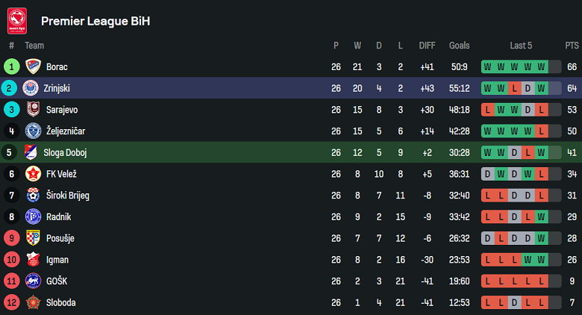Click the Goals column header

tap(460, 46)
